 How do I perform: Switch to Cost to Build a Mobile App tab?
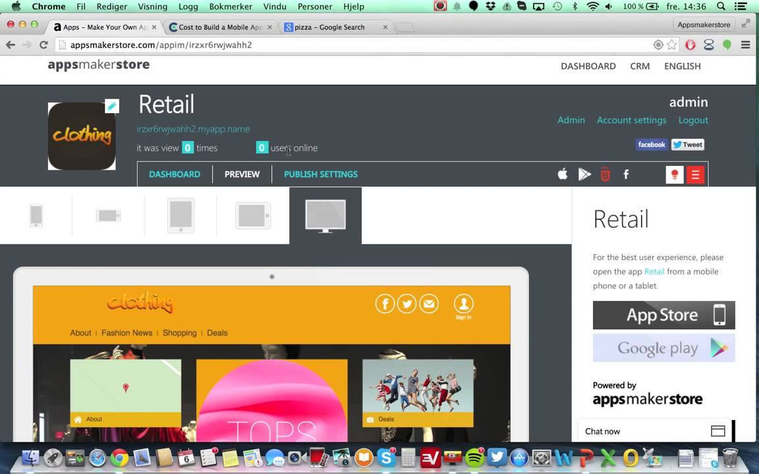220,27
